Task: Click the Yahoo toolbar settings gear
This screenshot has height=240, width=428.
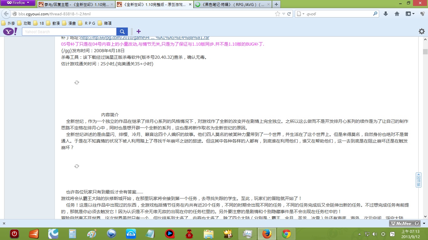Action: (x=422, y=31)
